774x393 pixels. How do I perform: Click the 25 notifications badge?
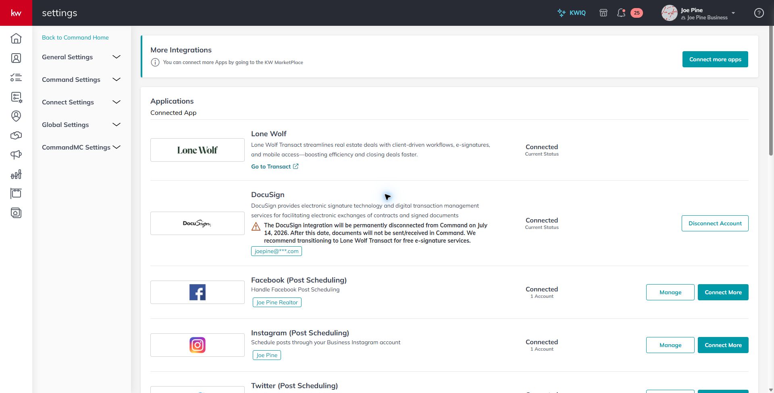637,13
